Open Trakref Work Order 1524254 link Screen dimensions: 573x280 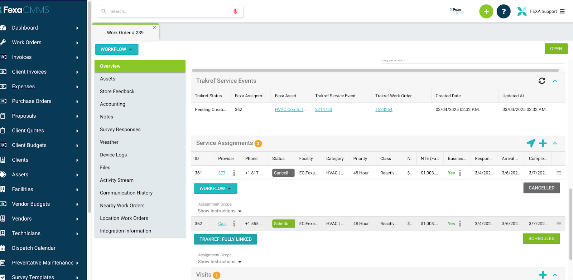tap(384, 109)
